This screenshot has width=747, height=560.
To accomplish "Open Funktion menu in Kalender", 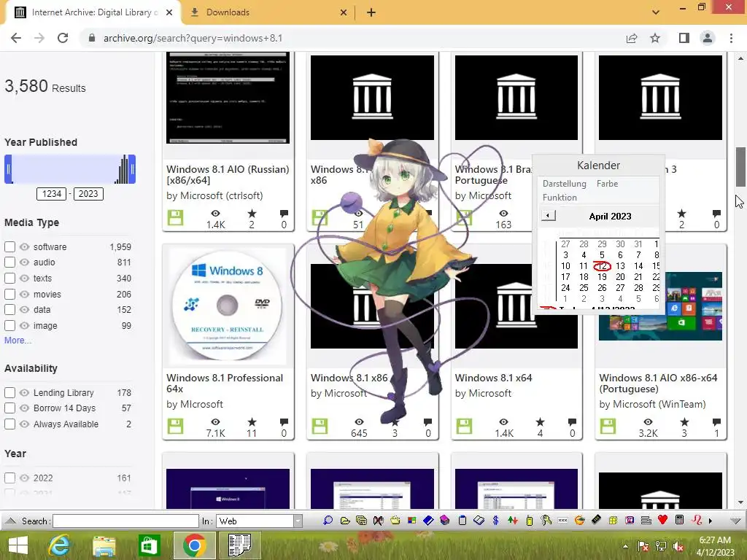I will pyautogui.click(x=560, y=197).
